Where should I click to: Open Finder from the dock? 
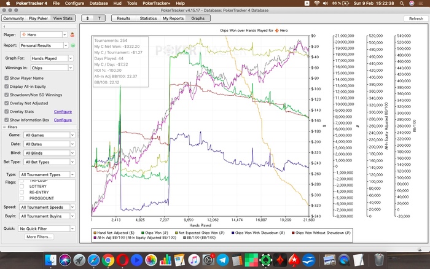click(50, 260)
